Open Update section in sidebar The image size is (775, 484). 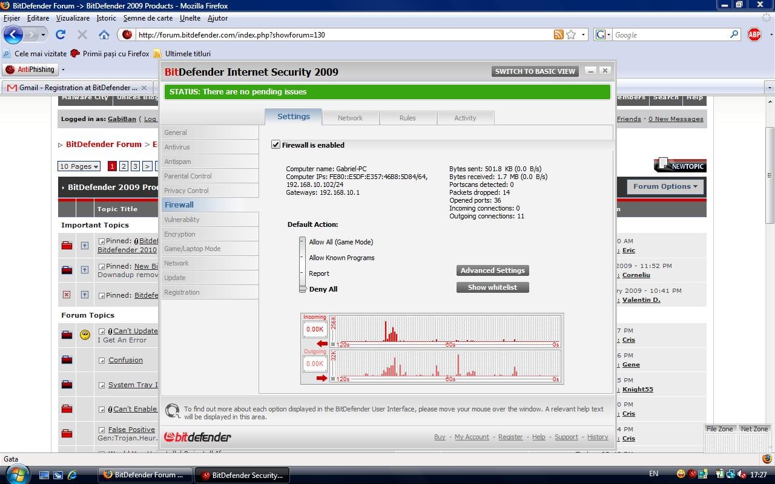pos(209,278)
